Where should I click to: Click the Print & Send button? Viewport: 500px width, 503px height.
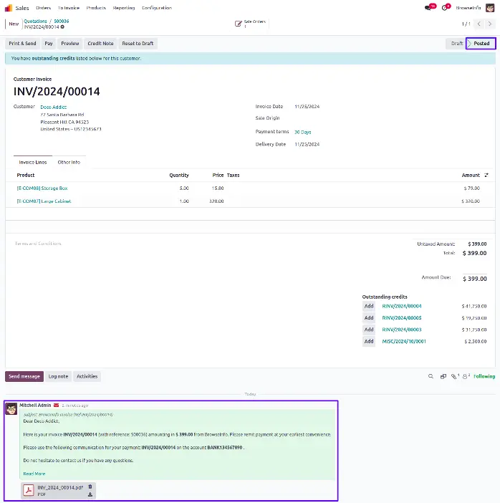pyautogui.click(x=21, y=44)
